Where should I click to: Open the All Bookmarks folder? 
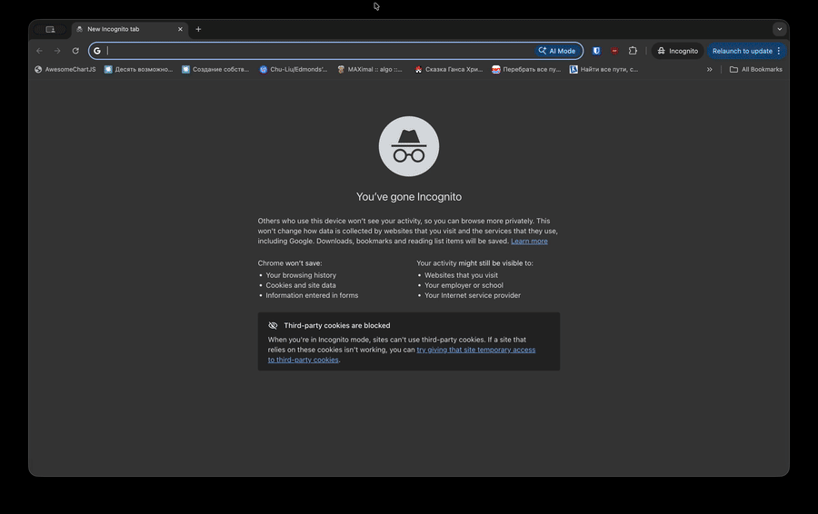pos(756,69)
